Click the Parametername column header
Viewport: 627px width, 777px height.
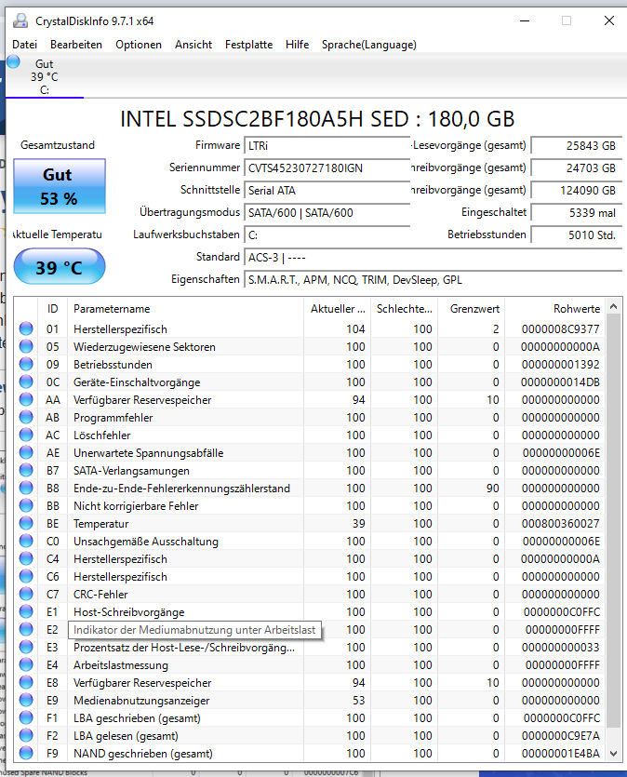point(186,309)
